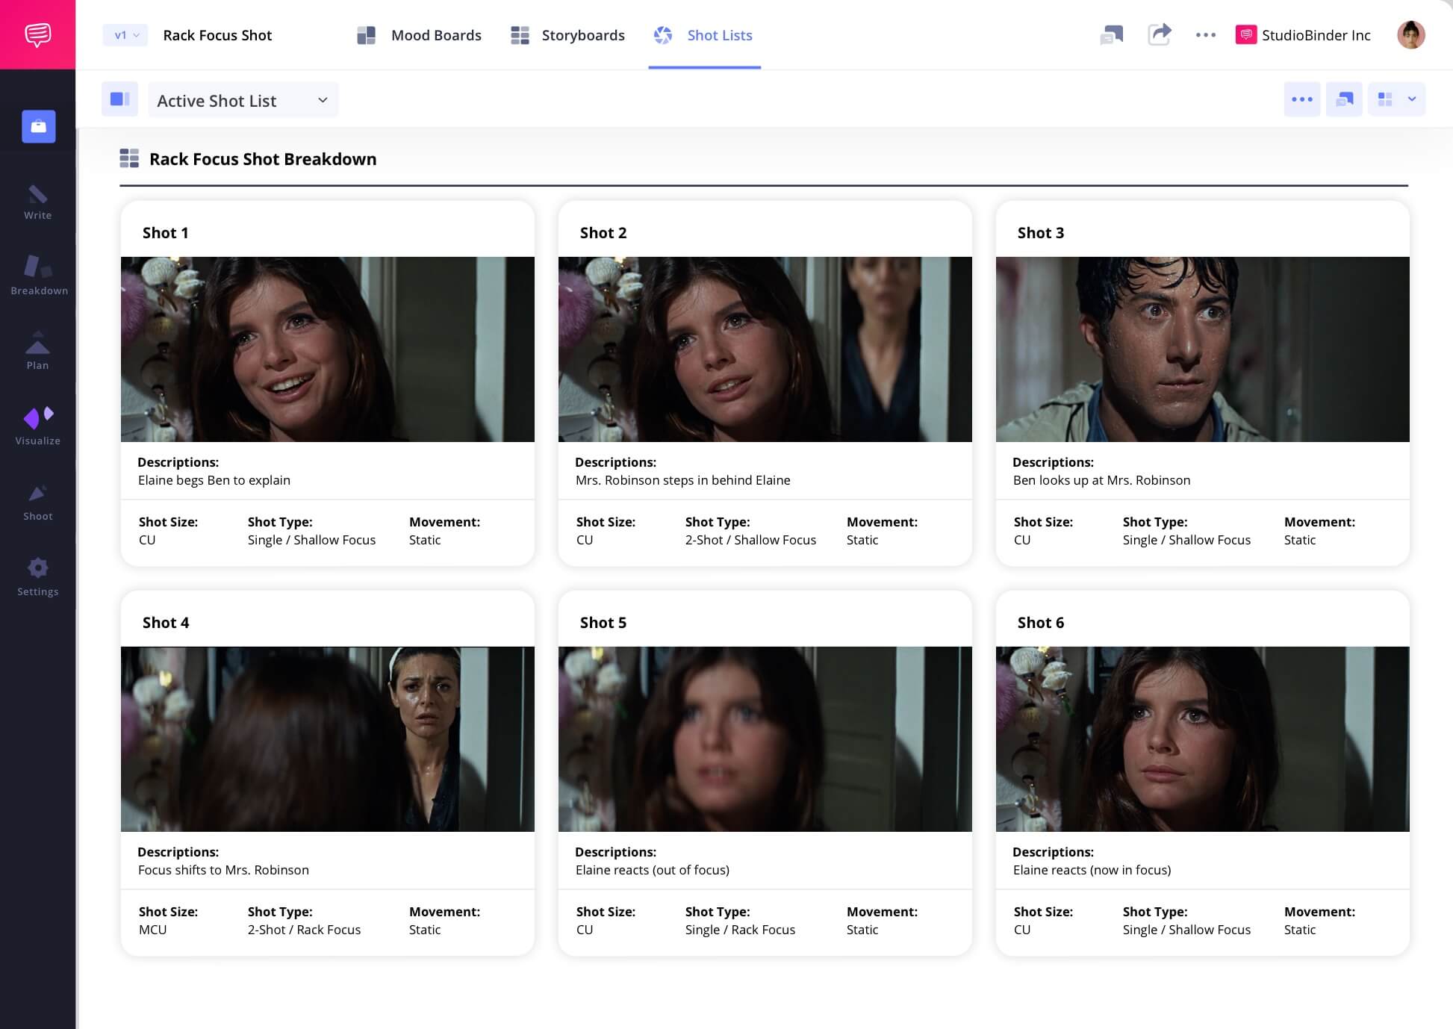Image resolution: width=1453 pixels, height=1029 pixels.
Task: Select the Write tool in sidebar
Action: pos(37,202)
